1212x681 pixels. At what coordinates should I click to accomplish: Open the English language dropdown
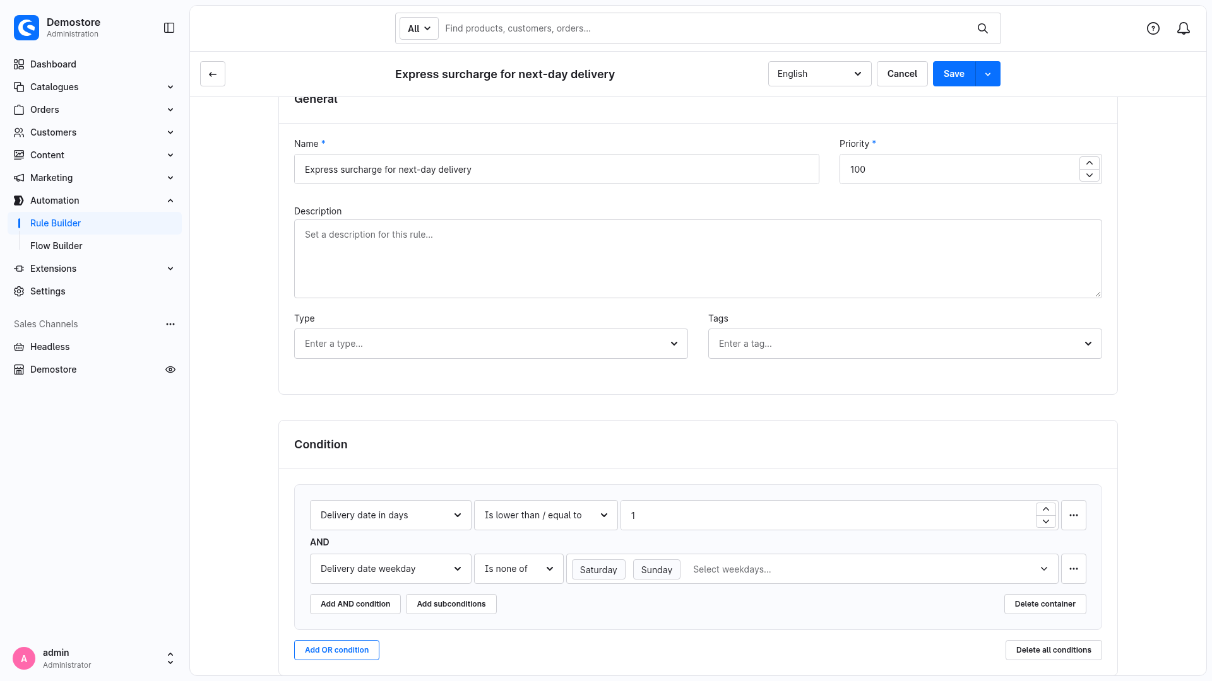[x=819, y=74]
